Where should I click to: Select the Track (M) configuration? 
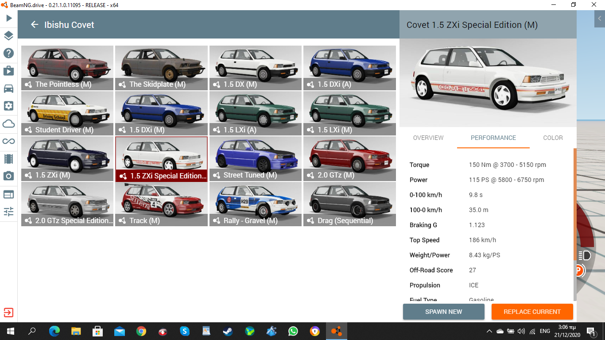coord(162,204)
